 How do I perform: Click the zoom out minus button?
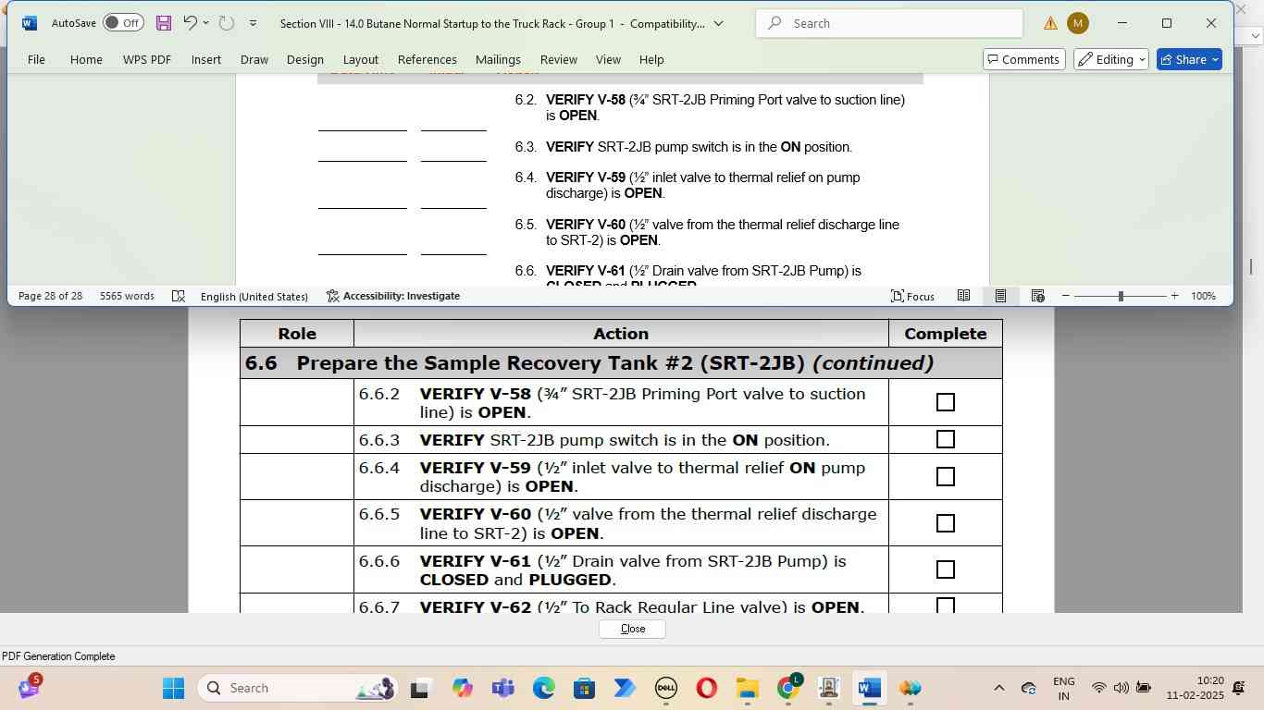click(1066, 296)
